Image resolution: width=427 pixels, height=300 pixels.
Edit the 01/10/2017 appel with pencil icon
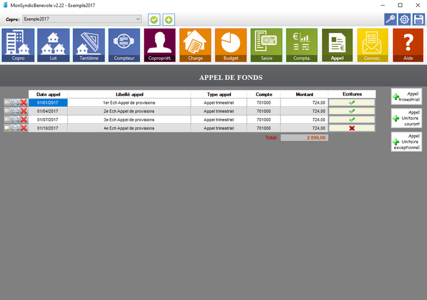pyautogui.click(x=7, y=128)
